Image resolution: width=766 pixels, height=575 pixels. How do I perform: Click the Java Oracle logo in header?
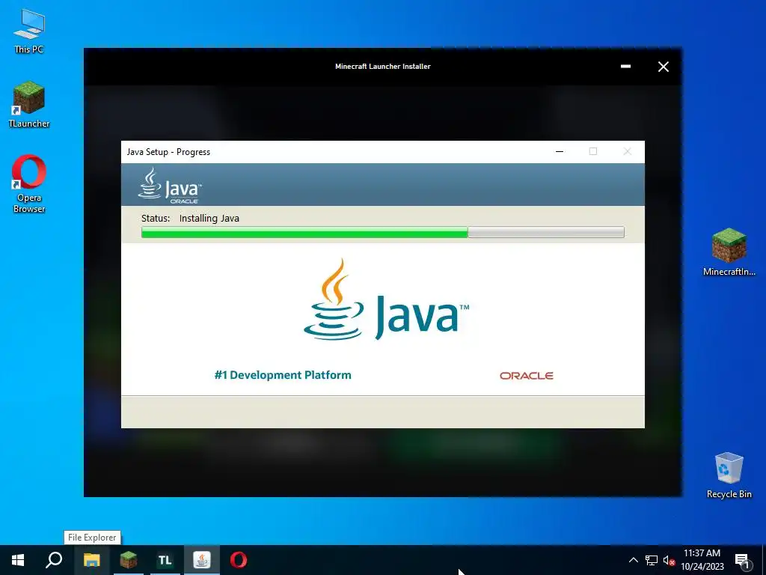pos(170,186)
